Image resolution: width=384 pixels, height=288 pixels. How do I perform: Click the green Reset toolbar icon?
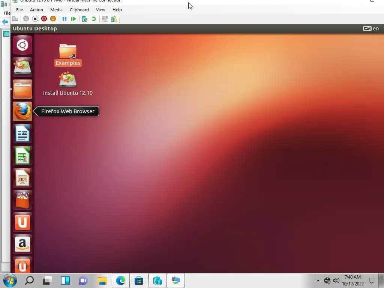pyautogui.click(x=73, y=19)
